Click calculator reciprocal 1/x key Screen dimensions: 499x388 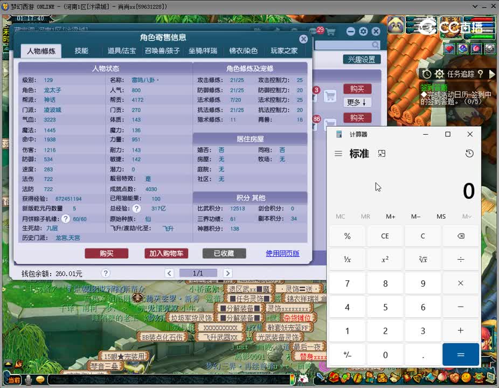[347, 259]
